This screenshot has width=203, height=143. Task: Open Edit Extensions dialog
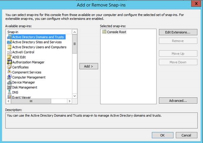coord(178,32)
